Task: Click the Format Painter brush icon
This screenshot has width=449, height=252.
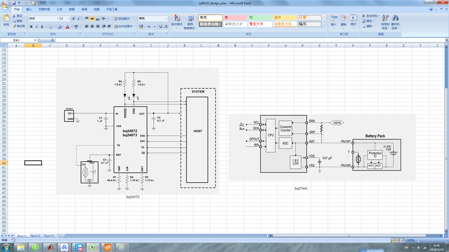Action: (x=14, y=26)
